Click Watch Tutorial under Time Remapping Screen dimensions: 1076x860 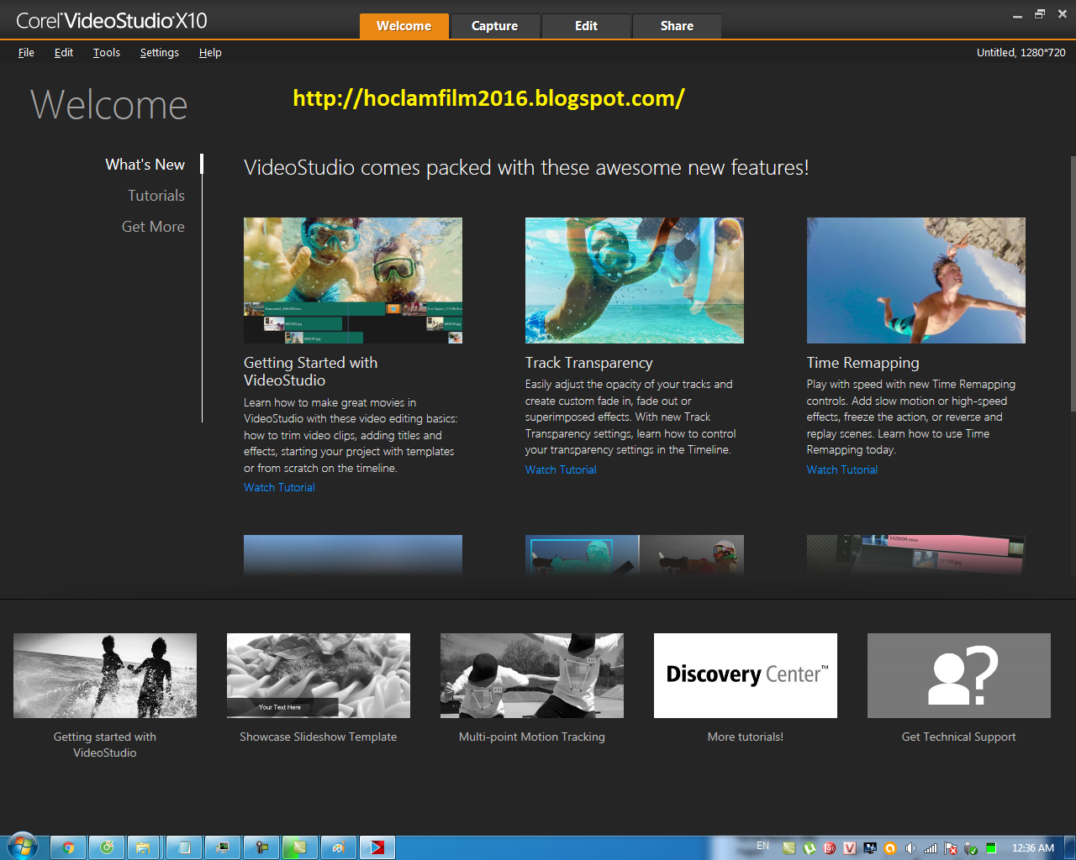(x=841, y=469)
